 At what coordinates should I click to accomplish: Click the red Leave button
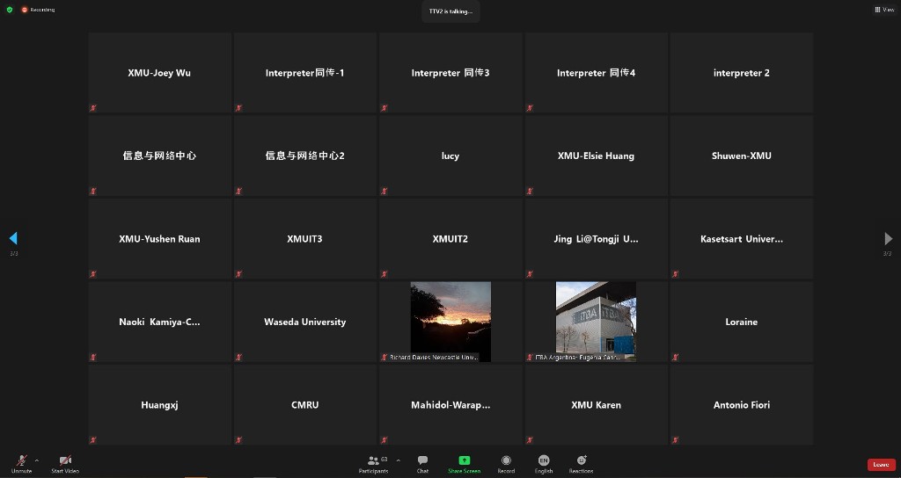click(x=881, y=465)
